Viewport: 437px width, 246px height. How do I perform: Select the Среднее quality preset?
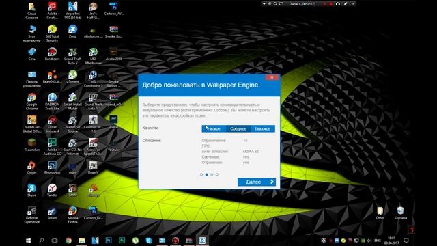pos(238,128)
